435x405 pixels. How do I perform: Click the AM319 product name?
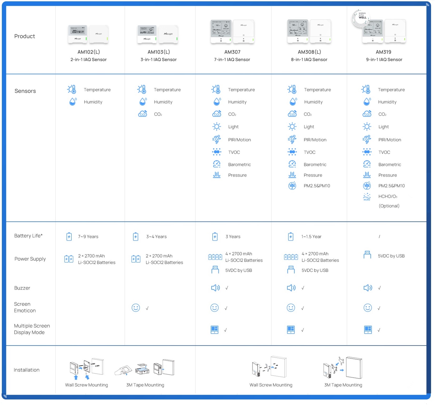pyautogui.click(x=384, y=52)
